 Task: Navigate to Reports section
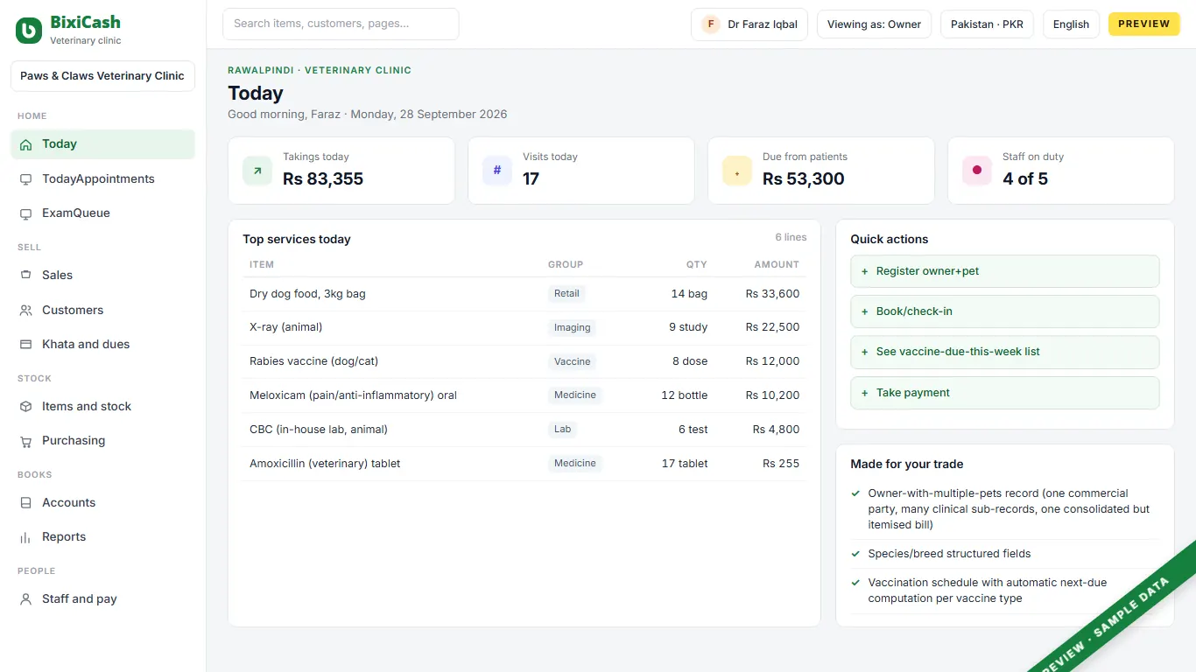point(102,537)
